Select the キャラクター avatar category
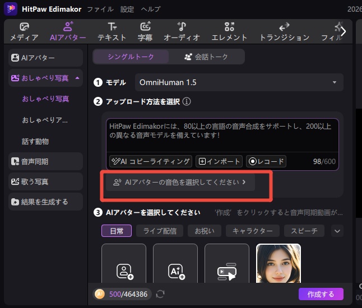 pyautogui.click(x=253, y=231)
